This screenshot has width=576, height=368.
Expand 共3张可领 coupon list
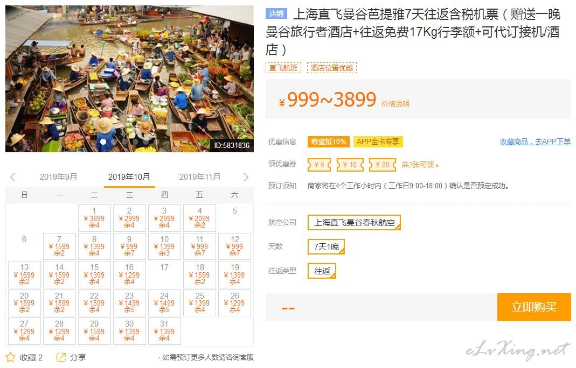[x=420, y=165]
